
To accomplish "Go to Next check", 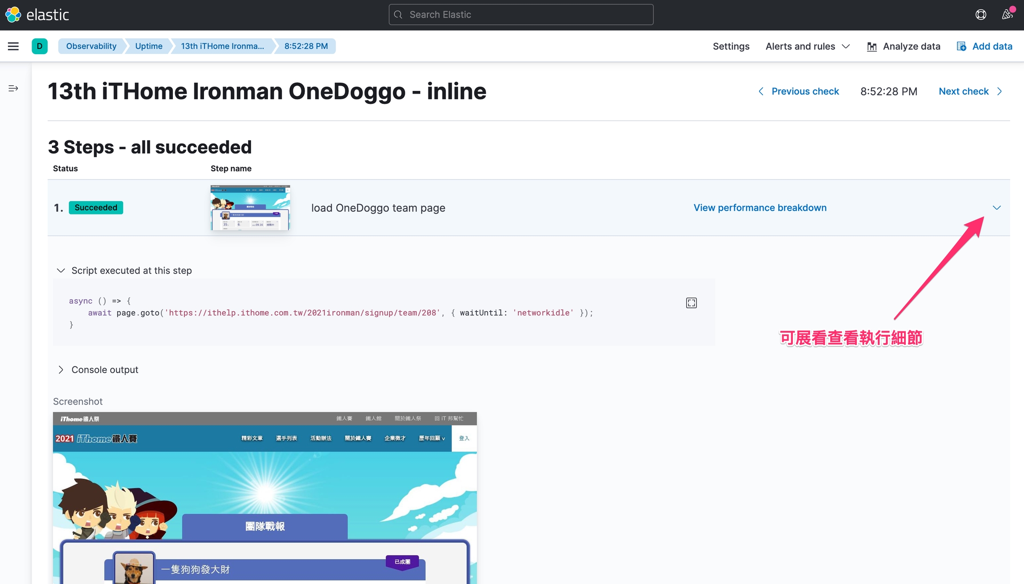I will tap(971, 91).
